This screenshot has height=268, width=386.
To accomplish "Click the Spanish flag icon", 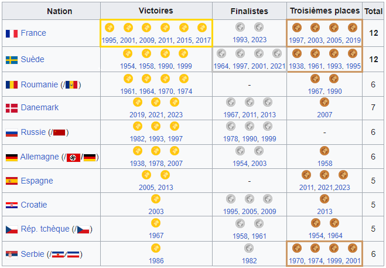I will click(12, 181).
